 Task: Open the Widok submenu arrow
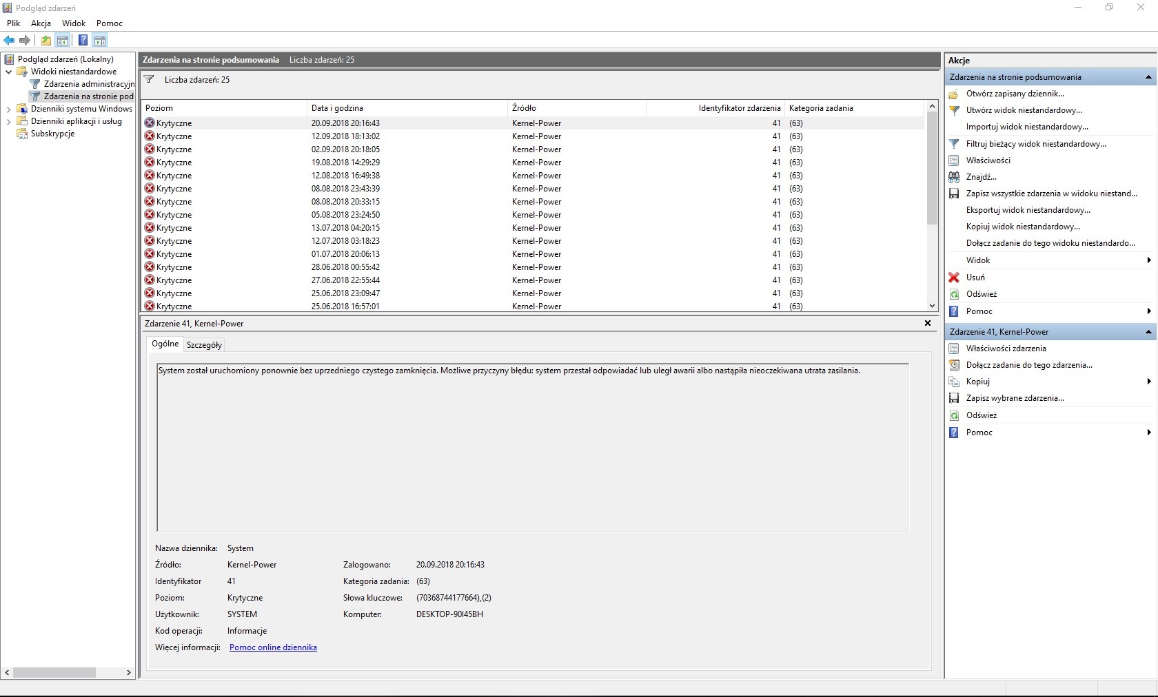click(x=1149, y=260)
